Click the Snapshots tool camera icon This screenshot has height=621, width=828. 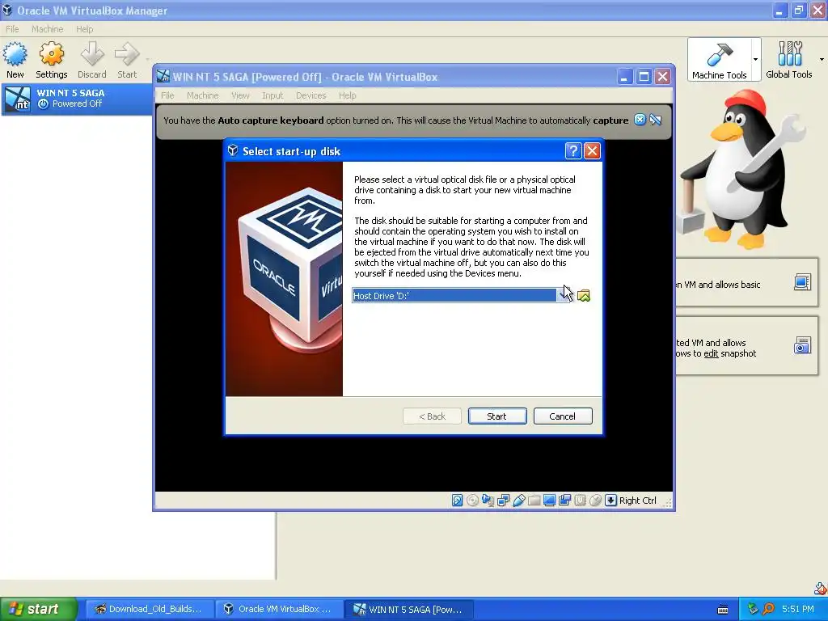pyautogui.click(x=802, y=345)
